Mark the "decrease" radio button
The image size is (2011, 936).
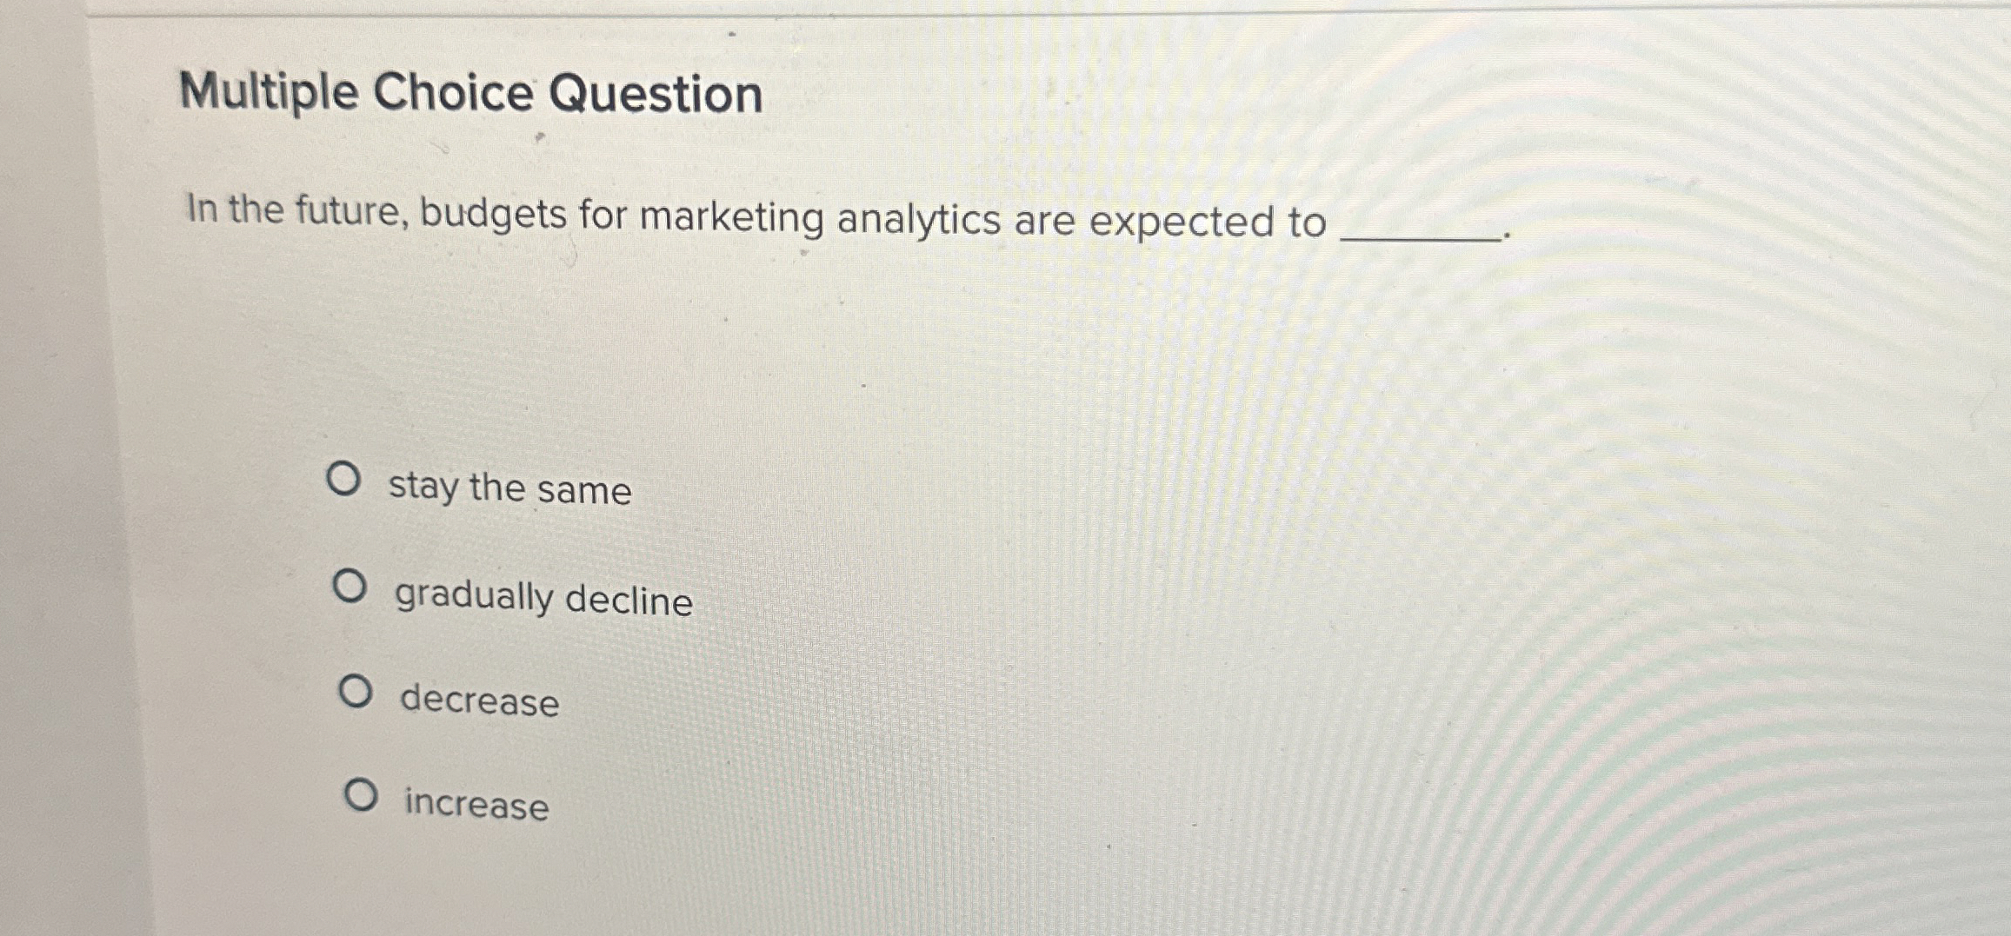[x=355, y=692]
